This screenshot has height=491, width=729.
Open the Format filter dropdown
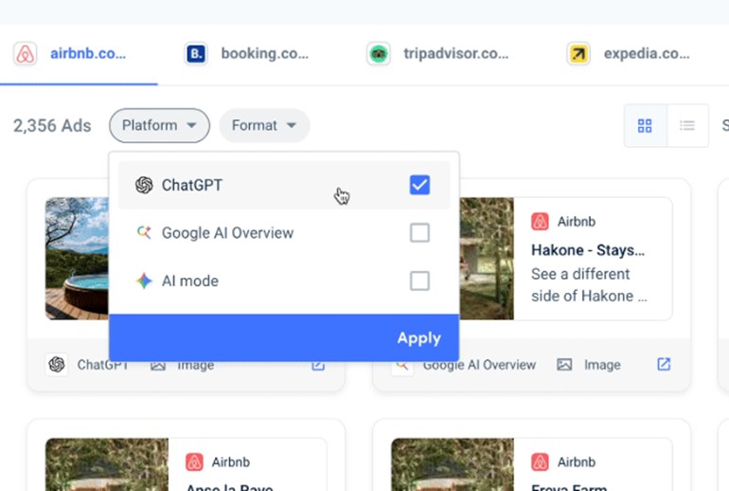(x=264, y=125)
